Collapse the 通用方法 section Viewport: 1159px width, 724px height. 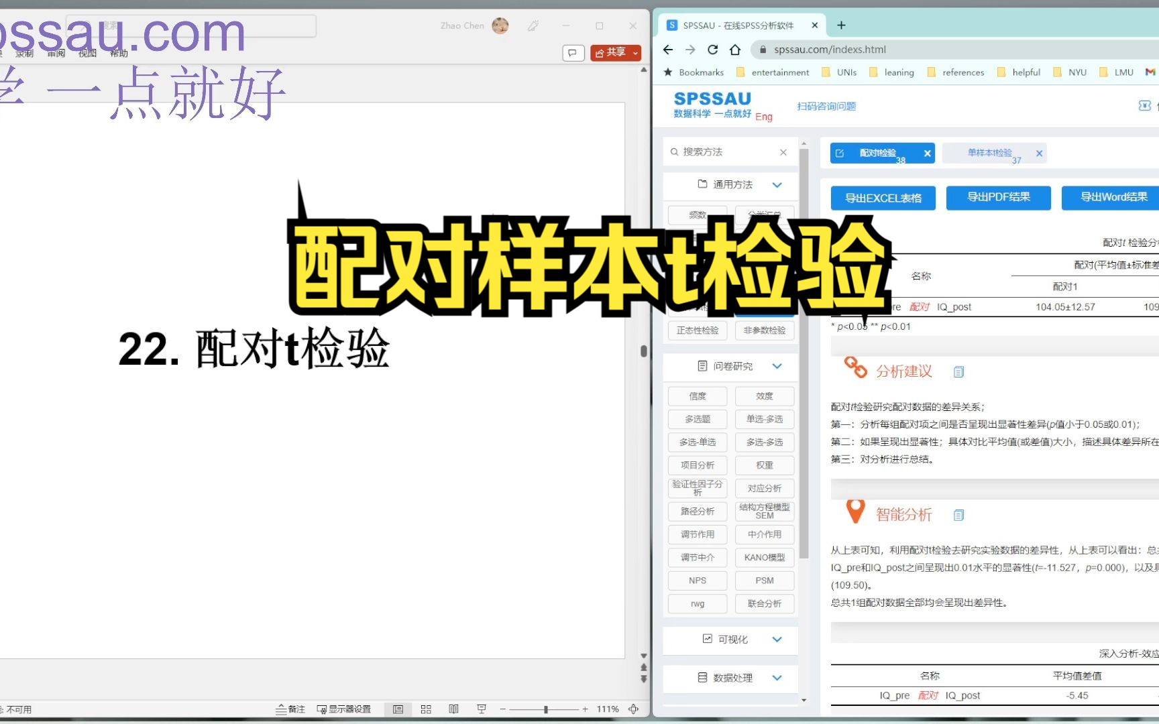pyautogui.click(x=777, y=184)
